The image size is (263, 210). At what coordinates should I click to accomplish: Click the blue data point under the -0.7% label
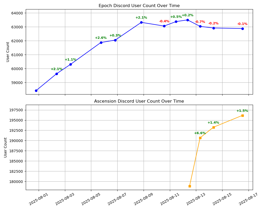click(x=200, y=27)
